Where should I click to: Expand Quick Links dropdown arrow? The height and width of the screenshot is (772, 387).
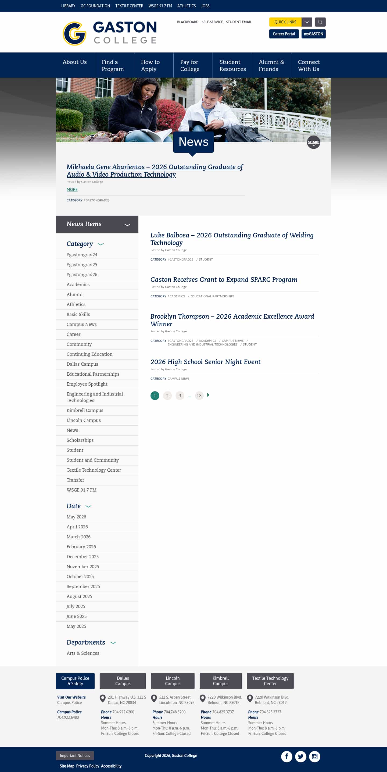pos(307,22)
